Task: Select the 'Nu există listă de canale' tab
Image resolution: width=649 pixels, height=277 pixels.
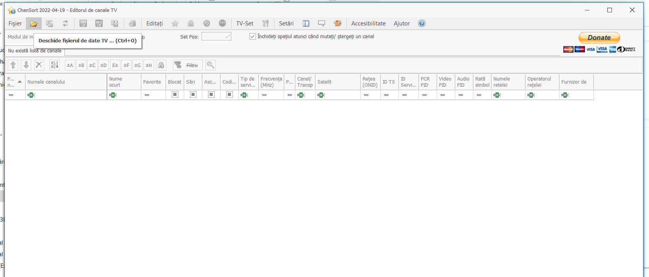Action: (x=35, y=51)
